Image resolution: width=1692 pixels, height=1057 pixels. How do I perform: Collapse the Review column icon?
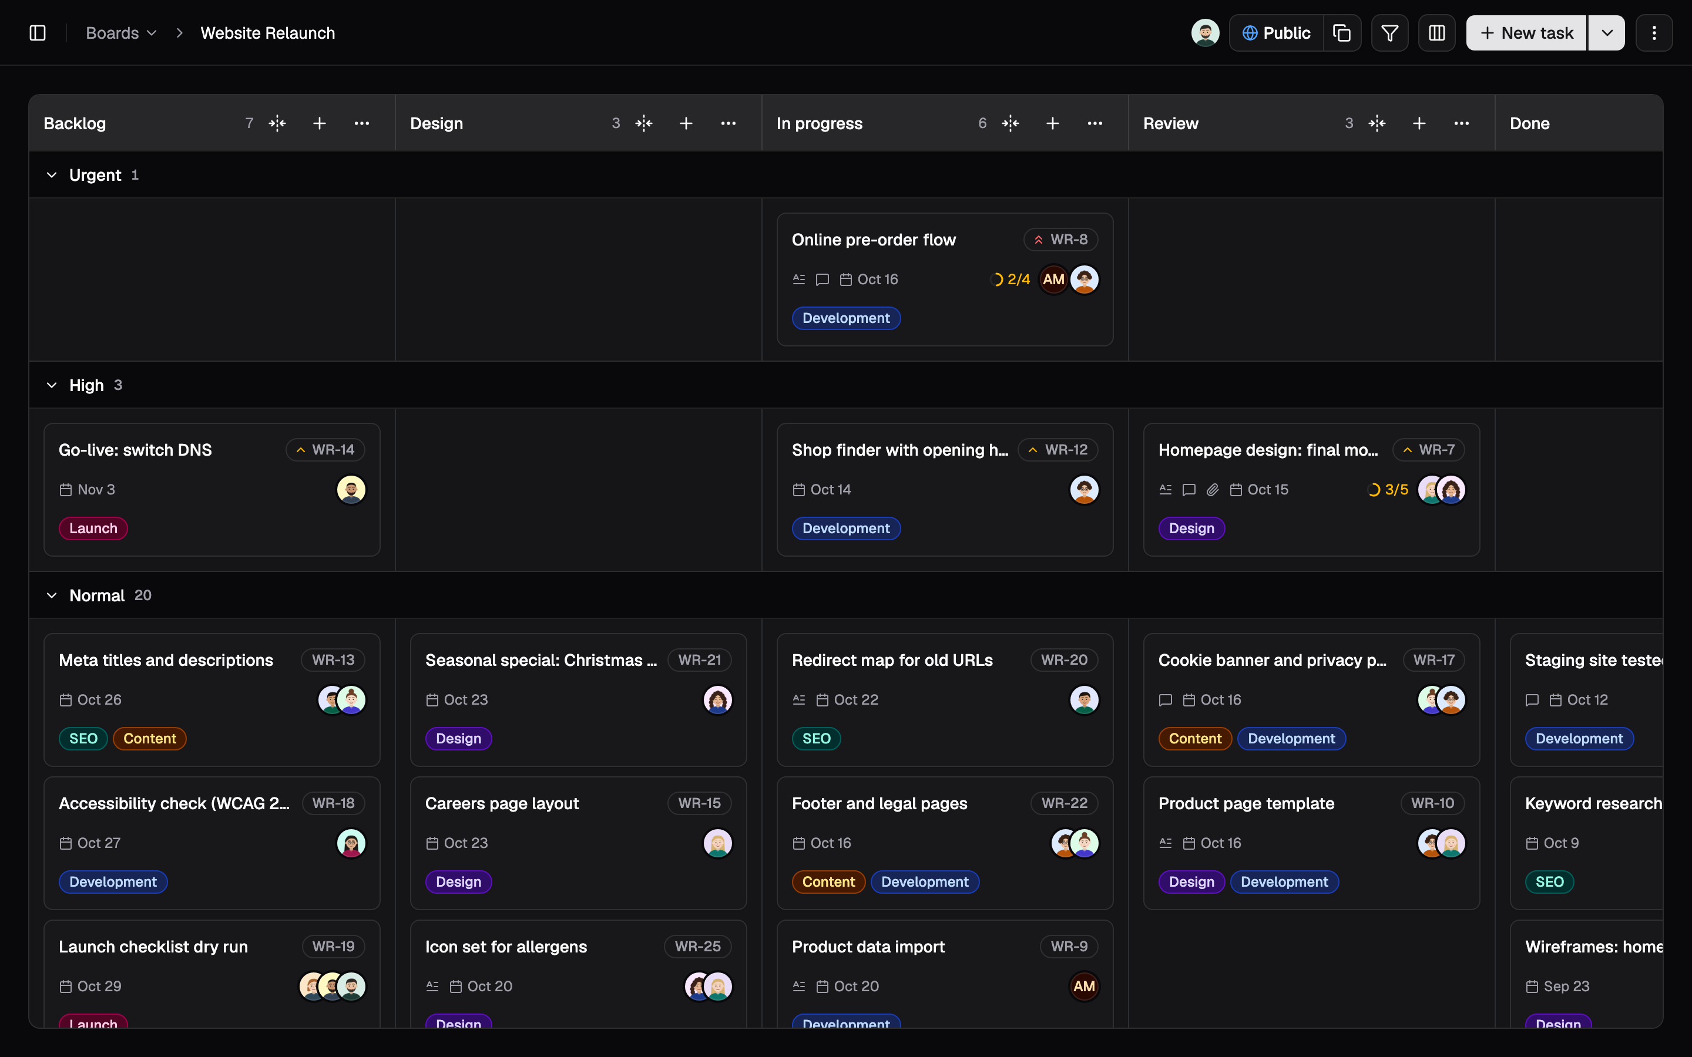(x=1377, y=123)
